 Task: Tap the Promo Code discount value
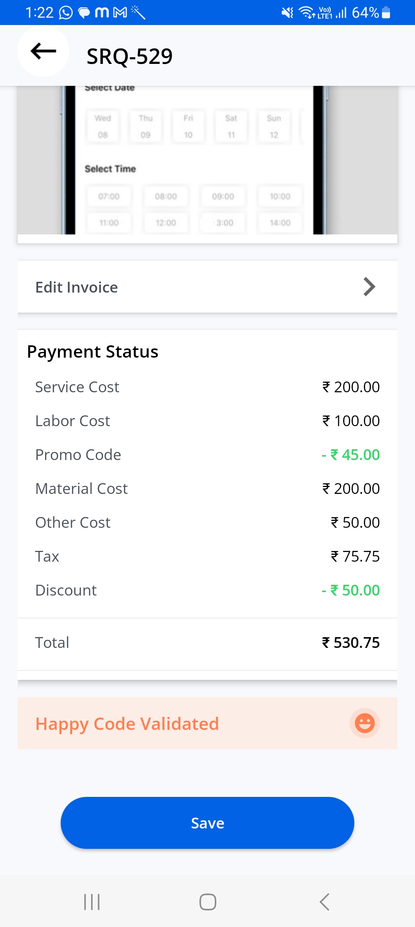pyautogui.click(x=350, y=455)
